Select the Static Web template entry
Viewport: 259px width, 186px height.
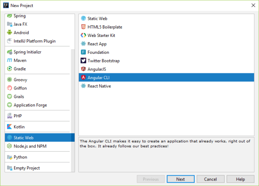click(x=98, y=18)
